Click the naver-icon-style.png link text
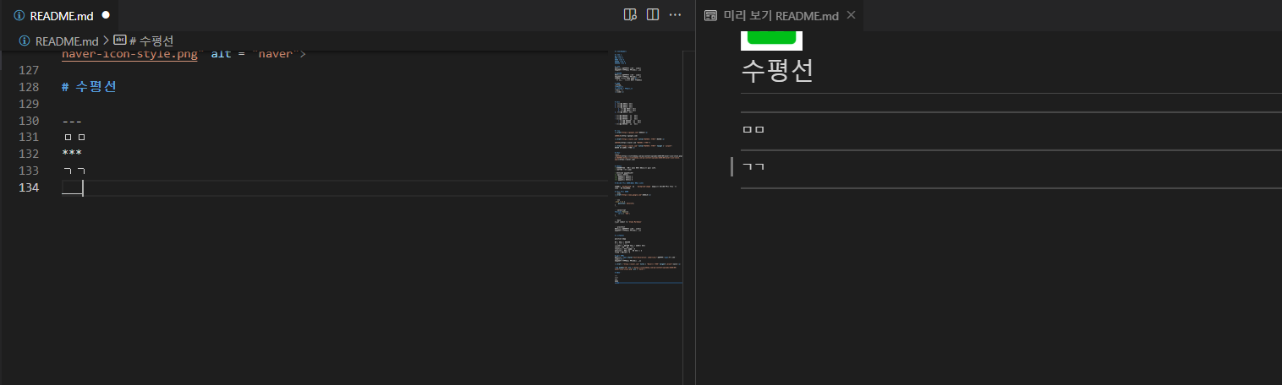 [x=129, y=54]
